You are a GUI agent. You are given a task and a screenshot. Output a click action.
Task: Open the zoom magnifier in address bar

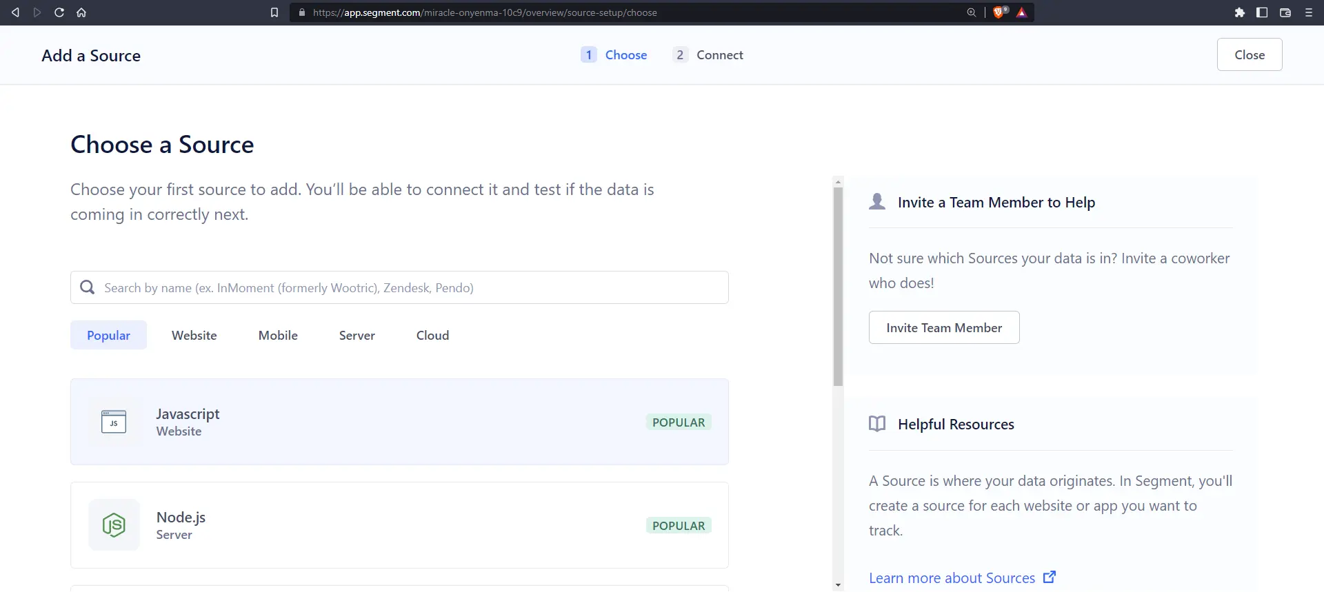pyautogui.click(x=972, y=12)
